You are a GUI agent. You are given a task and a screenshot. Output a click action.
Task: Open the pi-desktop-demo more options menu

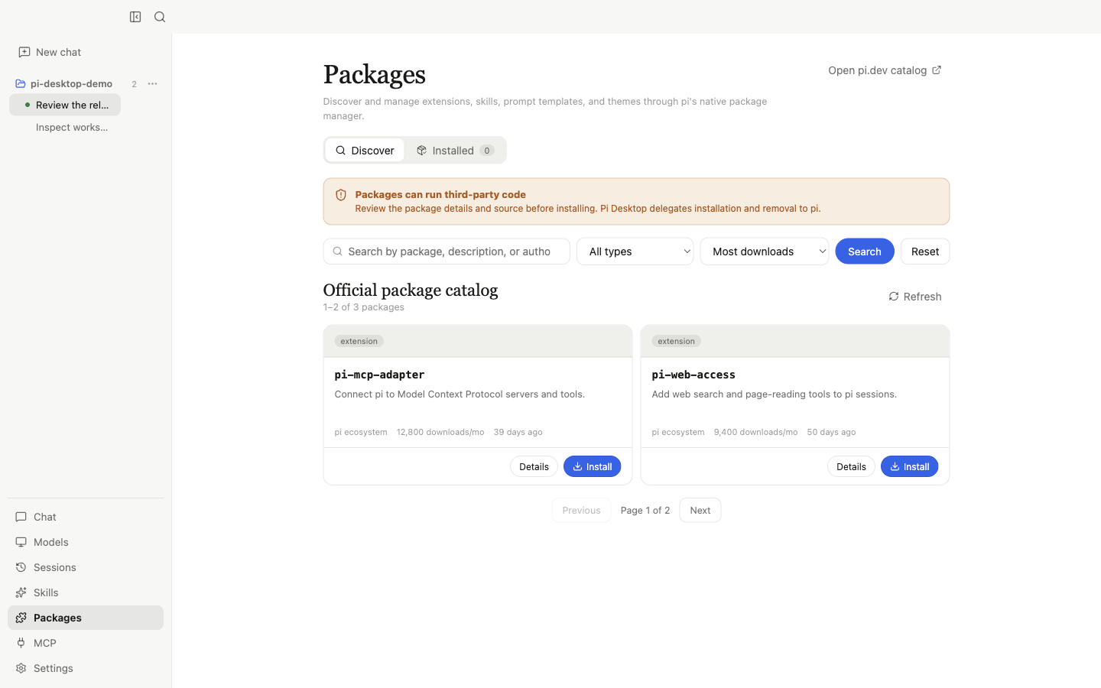(152, 84)
